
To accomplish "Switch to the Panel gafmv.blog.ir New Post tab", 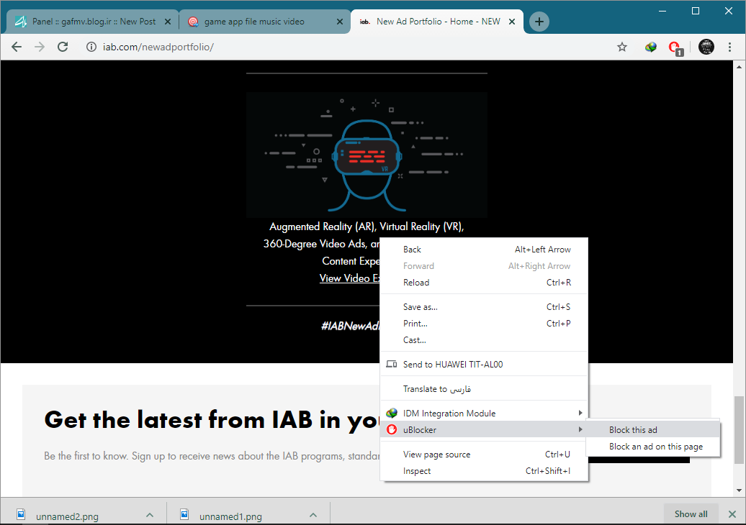I will (x=93, y=22).
